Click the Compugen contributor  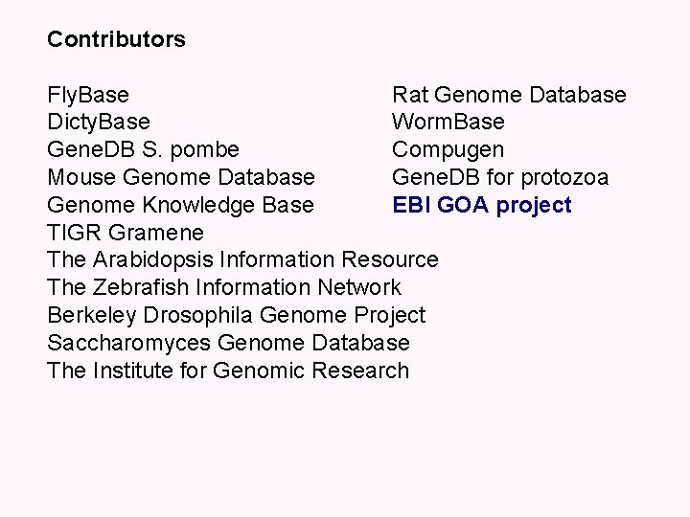pyautogui.click(x=448, y=150)
